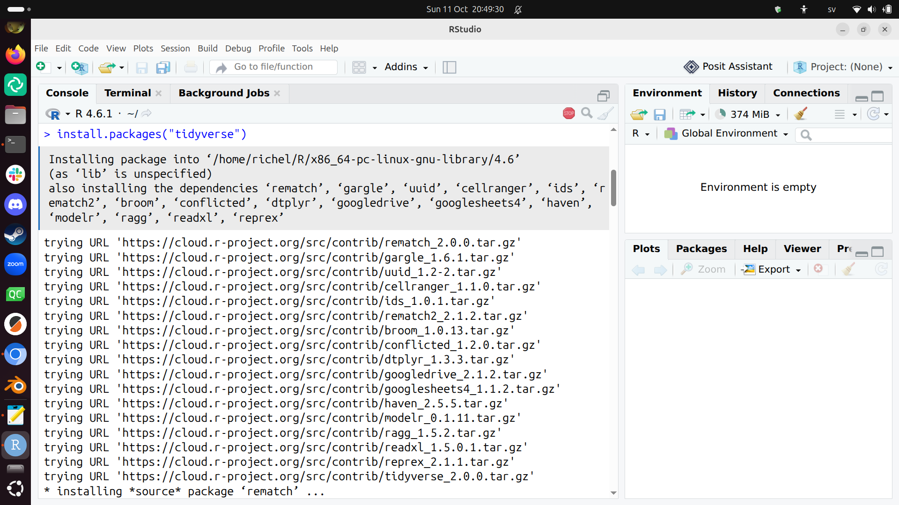Click the Save document icon
Screen dimensions: 899x505
pyautogui.click(x=141, y=67)
